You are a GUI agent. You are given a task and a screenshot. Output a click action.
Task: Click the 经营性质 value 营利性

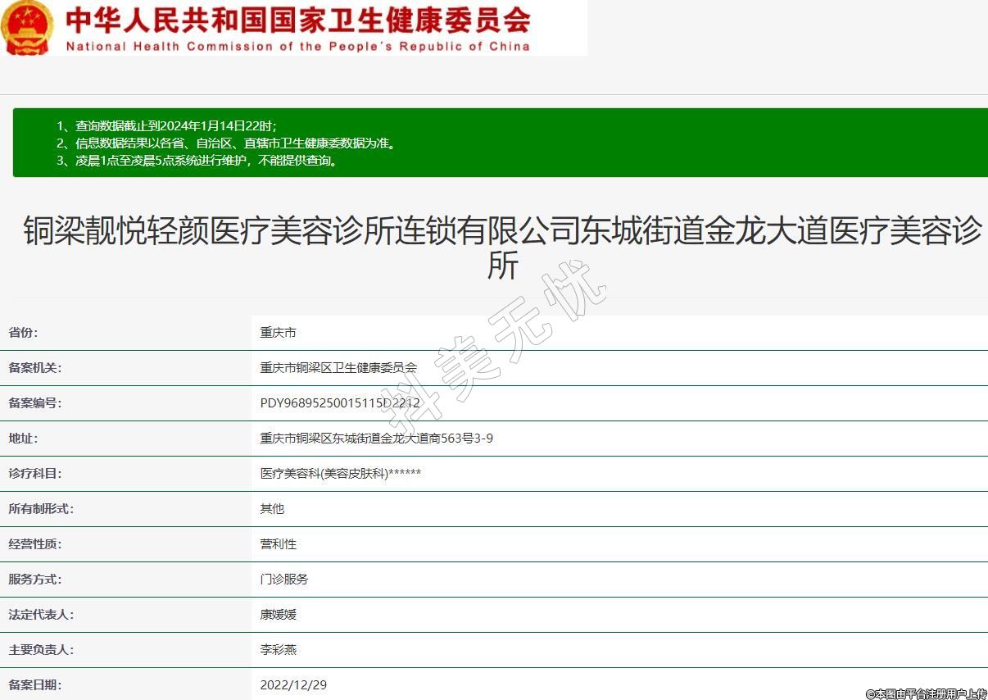278,544
